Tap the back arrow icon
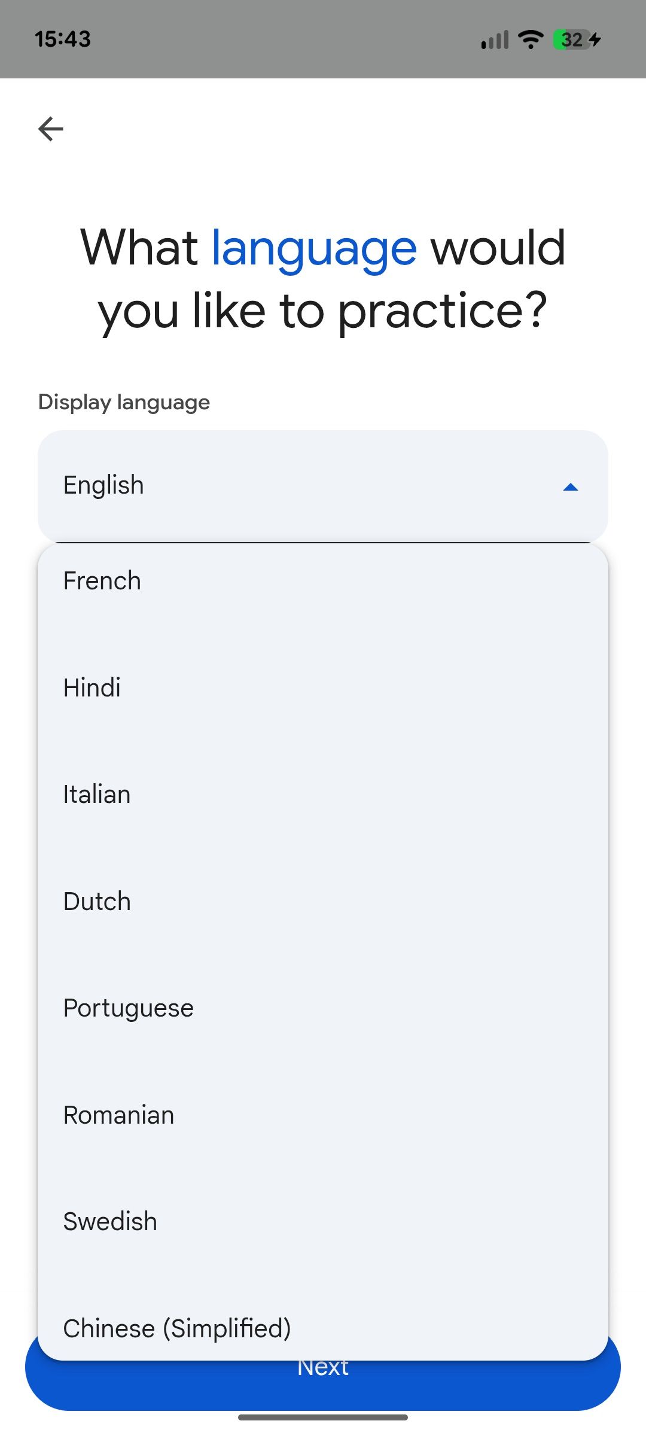Image resolution: width=646 pixels, height=1436 pixels. (51, 129)
